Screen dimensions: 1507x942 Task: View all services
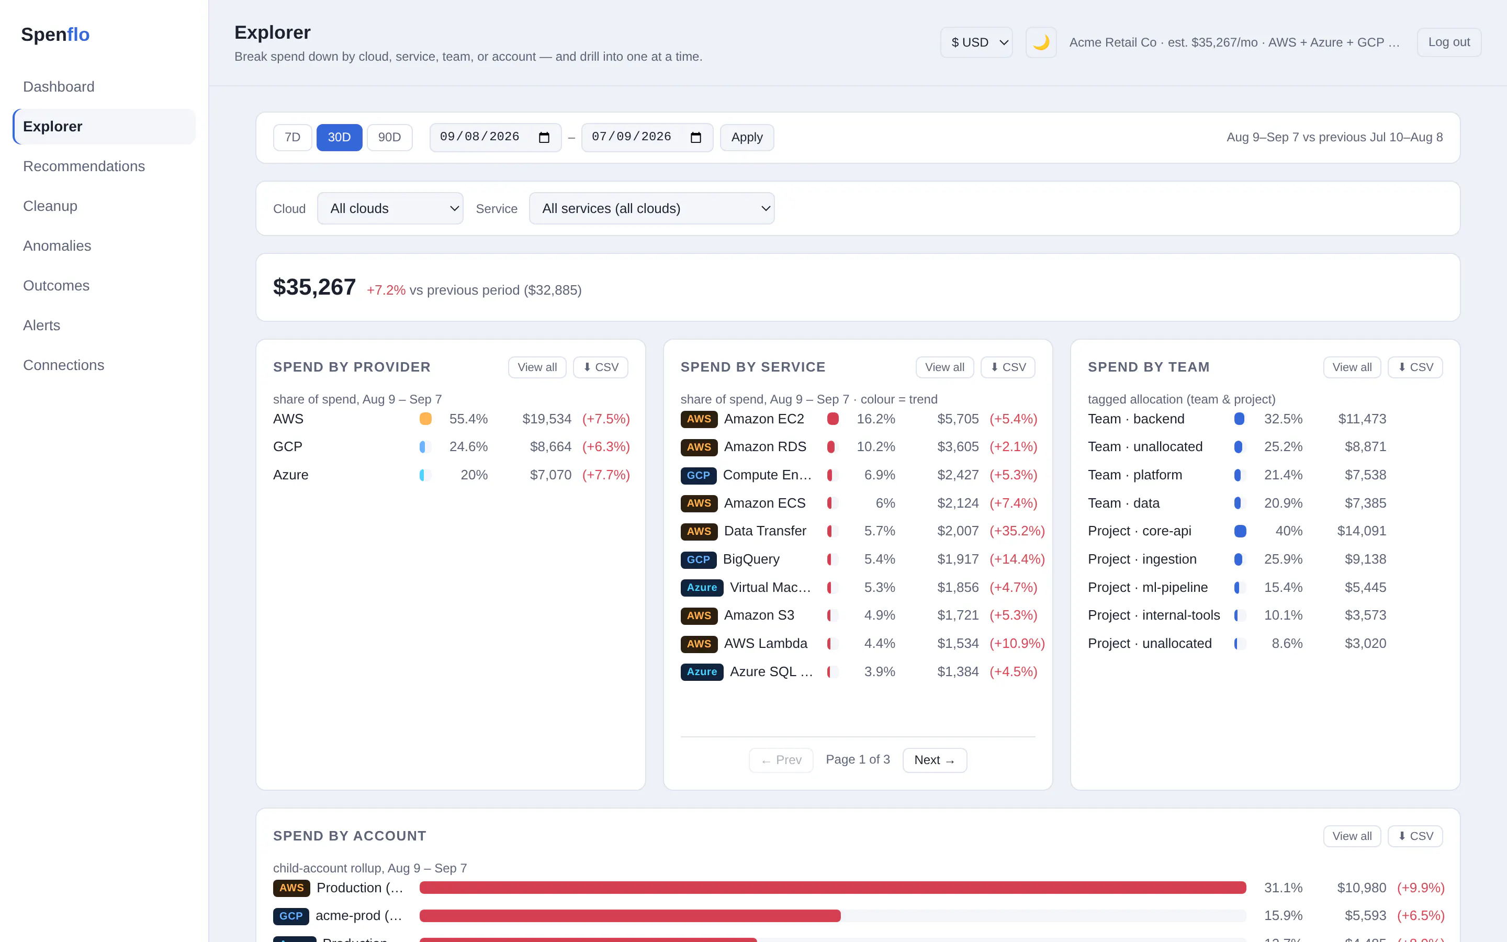pyautogui.click(x=944, y=367)
